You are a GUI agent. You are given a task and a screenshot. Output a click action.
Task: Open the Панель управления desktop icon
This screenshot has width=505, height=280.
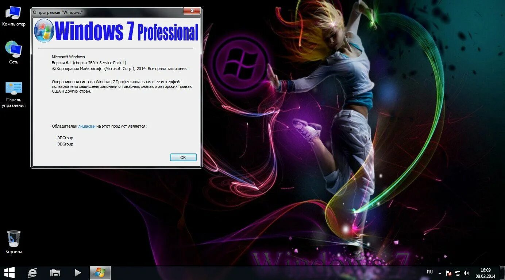[x=14, y=94]
